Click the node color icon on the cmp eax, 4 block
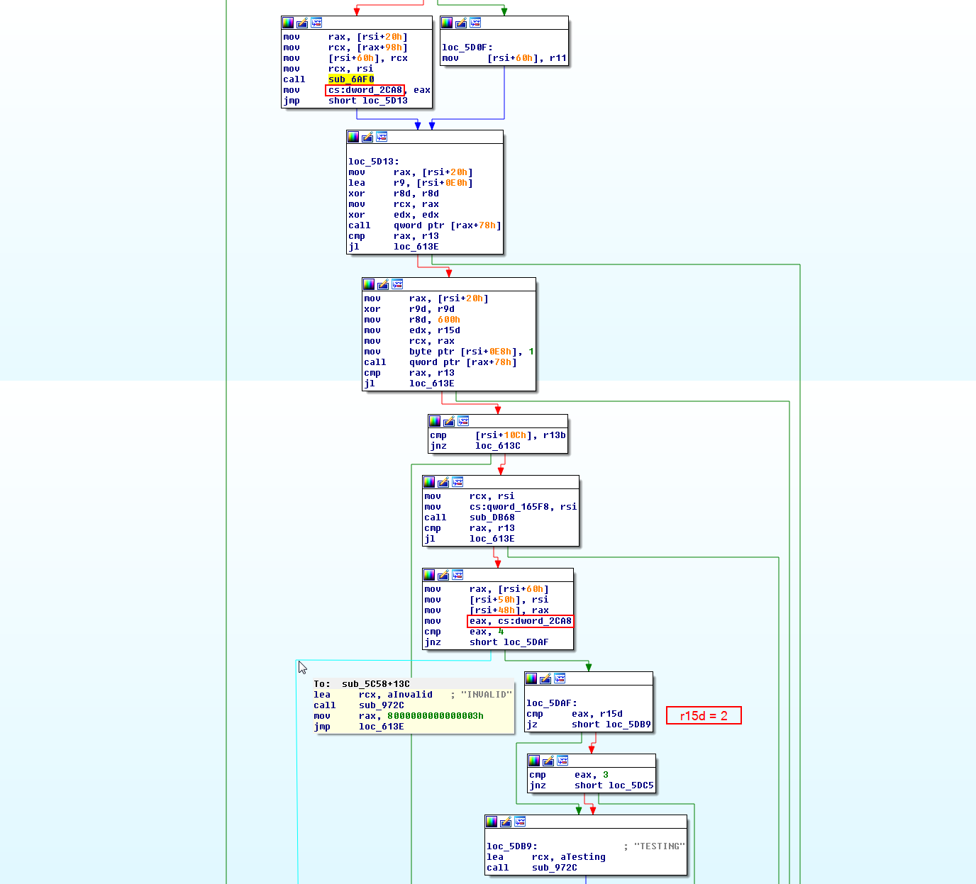The image size is (976, 884). 429,575
